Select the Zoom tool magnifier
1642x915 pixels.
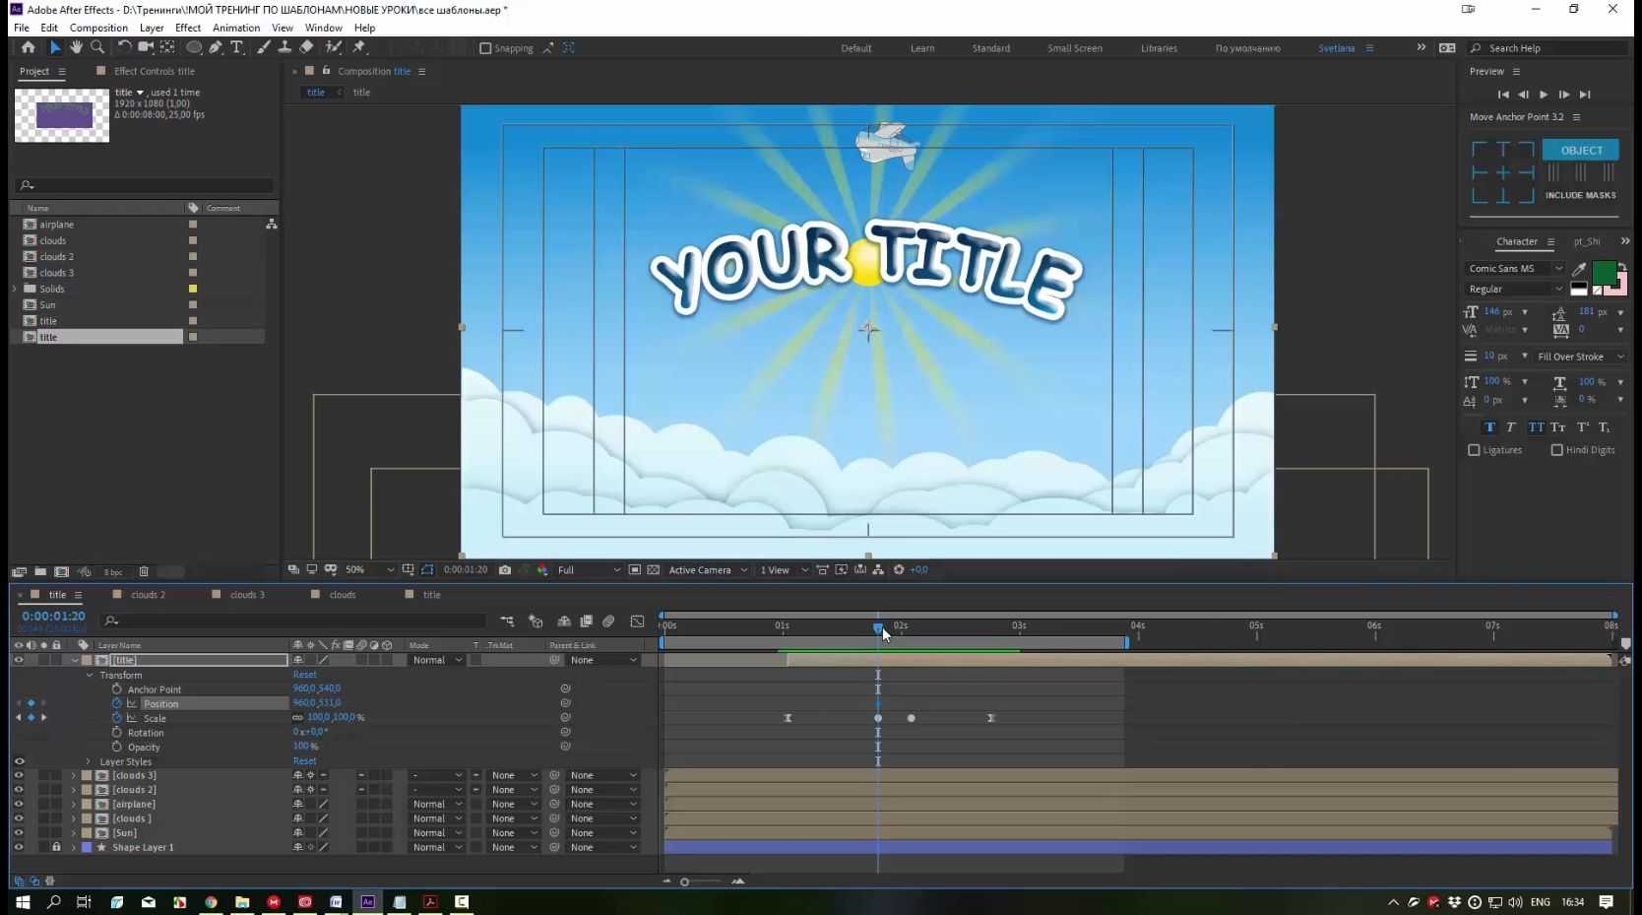(x=97, y=47)
